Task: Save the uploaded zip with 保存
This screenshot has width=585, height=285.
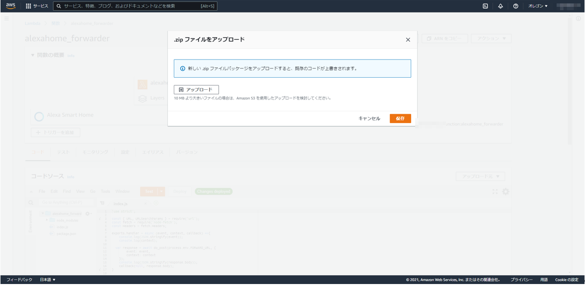Action: 400,118
